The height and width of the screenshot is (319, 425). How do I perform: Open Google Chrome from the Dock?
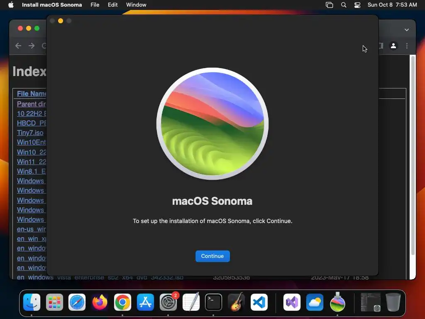pos(122,302)
